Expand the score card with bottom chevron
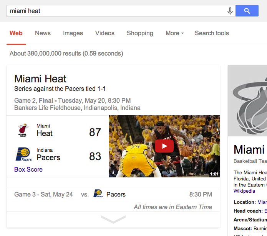The width and height of the screenshot is (267, 236). point(113,220)
